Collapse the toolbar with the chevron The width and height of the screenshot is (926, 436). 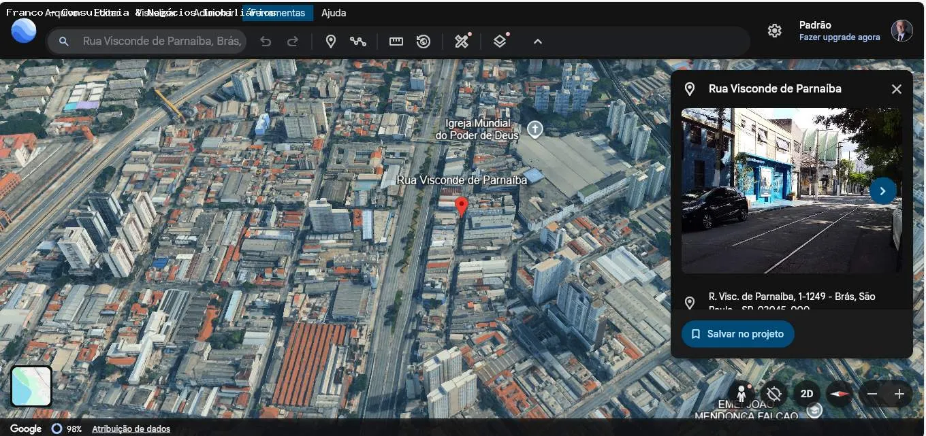(x=538, y=41)
